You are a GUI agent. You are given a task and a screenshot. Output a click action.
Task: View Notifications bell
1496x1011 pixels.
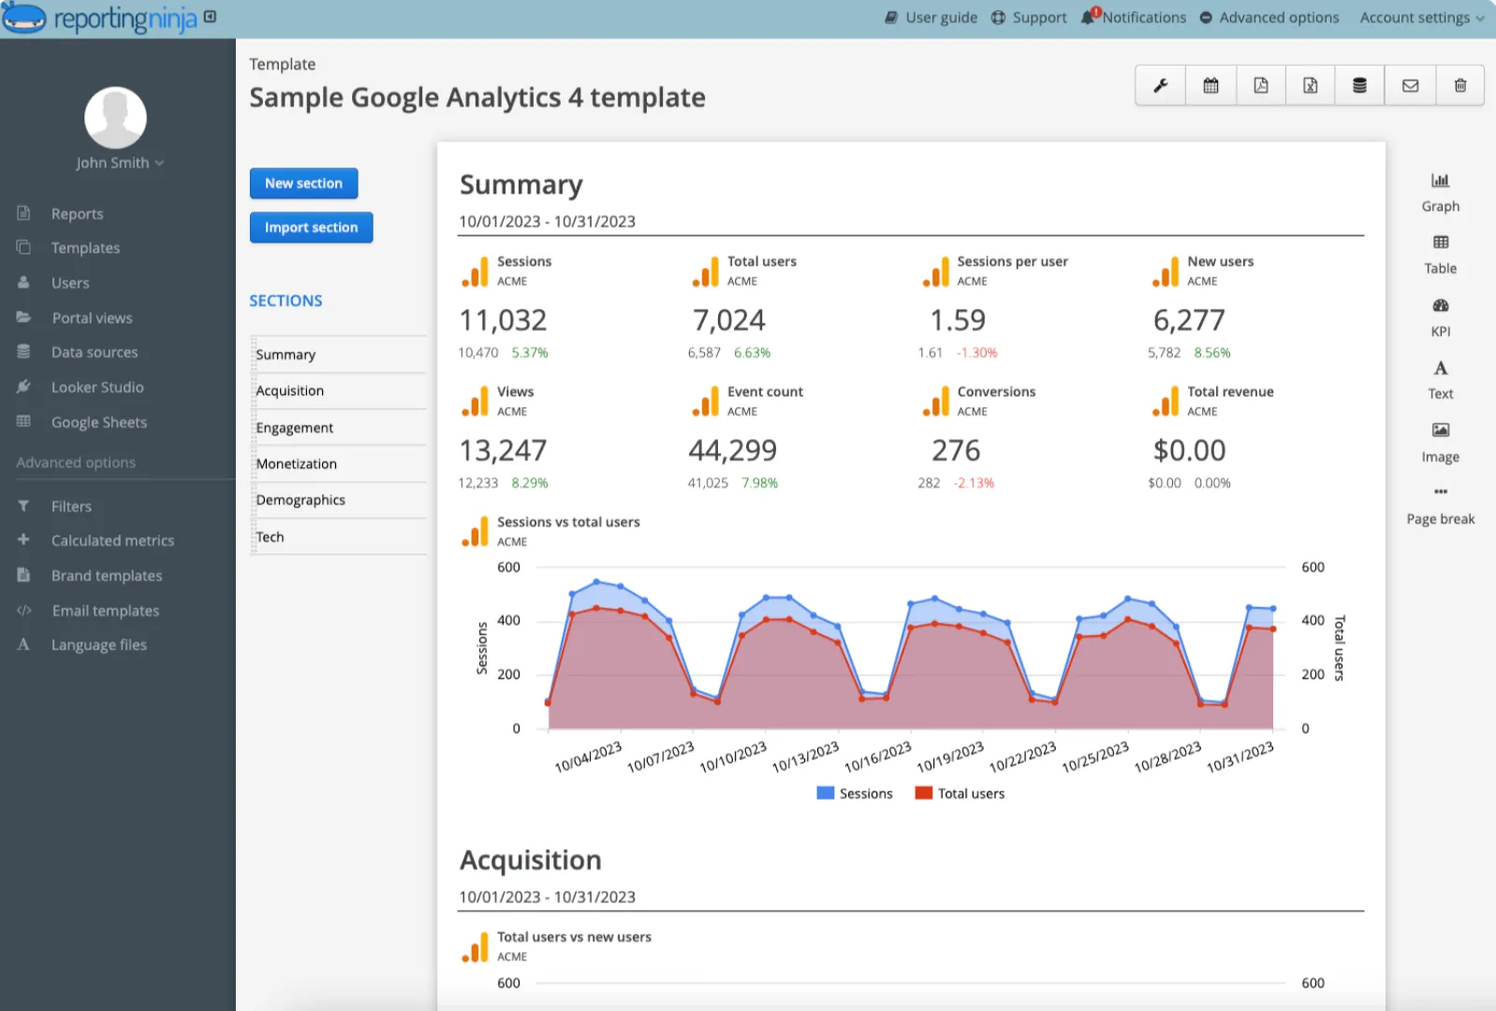(x=1134, y=18)
